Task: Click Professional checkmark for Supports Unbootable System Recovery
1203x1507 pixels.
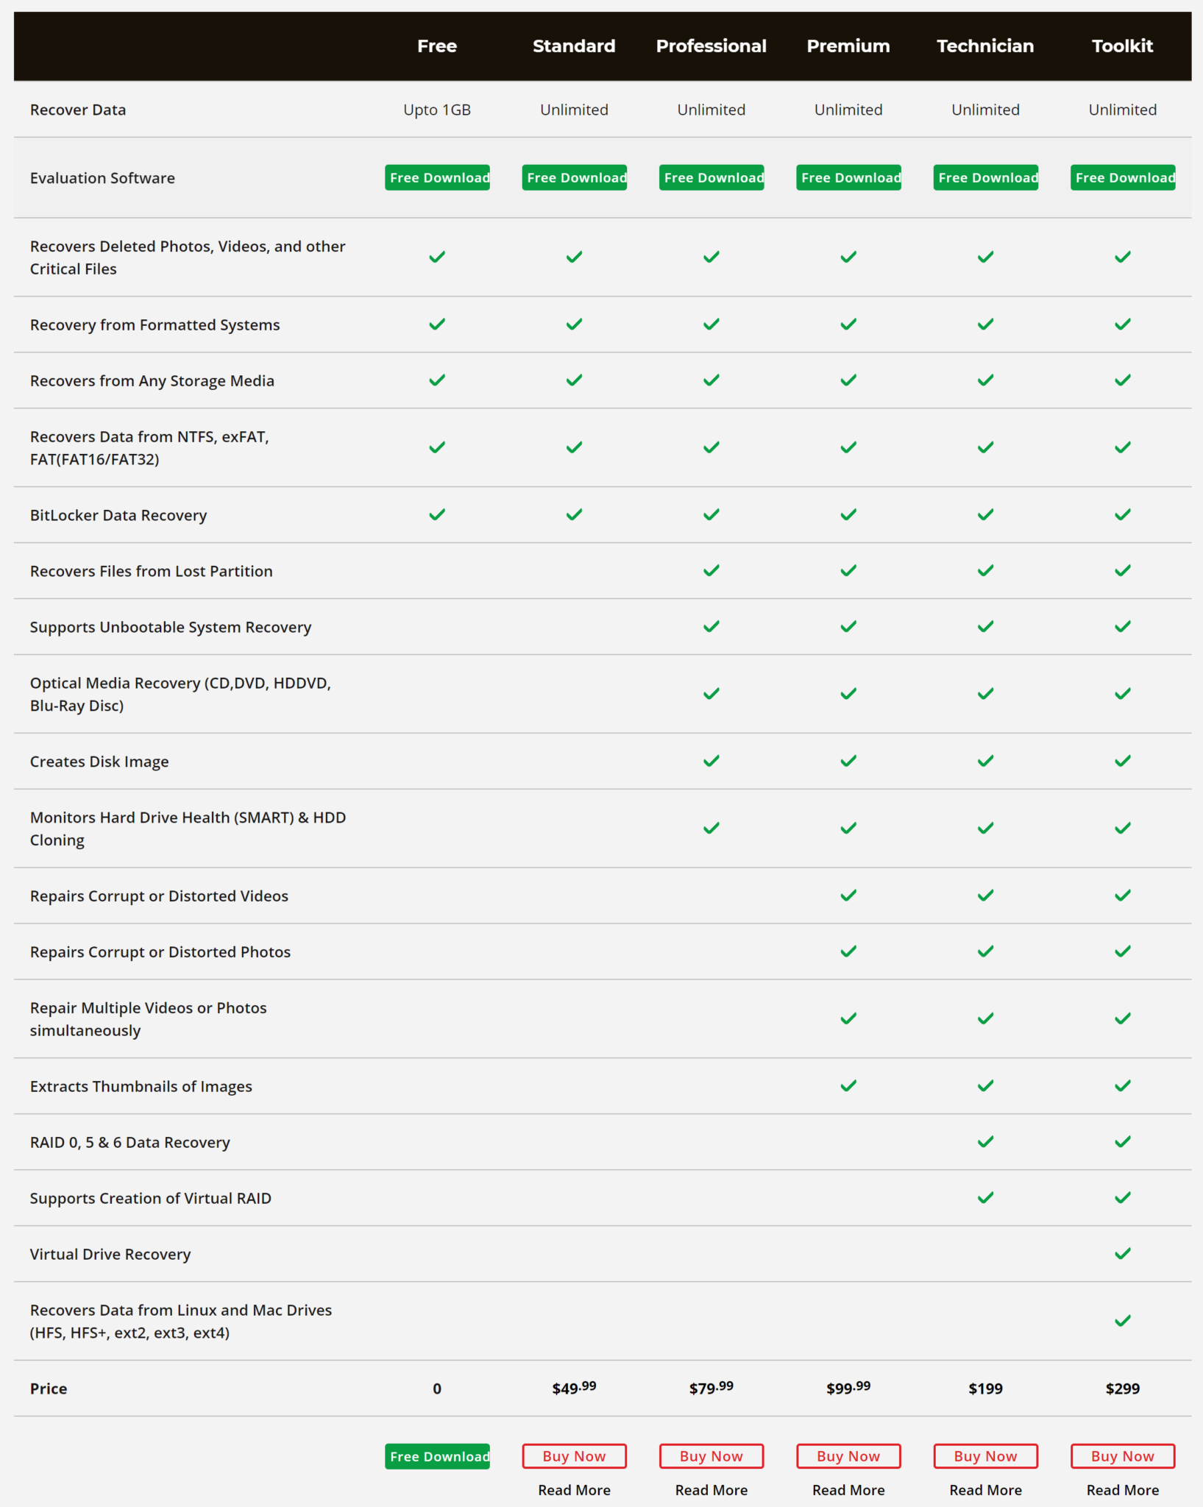Action: coord(711,626)
